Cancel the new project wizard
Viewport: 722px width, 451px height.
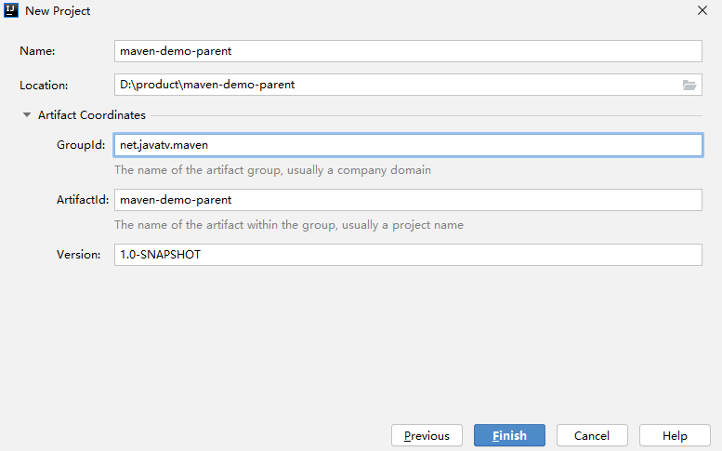point(592,435)
